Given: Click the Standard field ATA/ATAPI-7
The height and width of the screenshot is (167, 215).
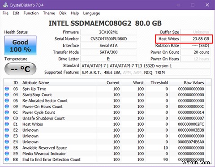Looking at the screenshot, I should [146, 66].
